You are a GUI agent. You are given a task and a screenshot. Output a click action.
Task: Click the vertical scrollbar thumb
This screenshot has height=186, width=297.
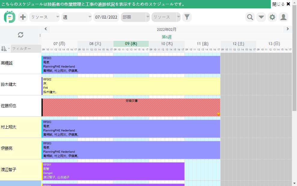click(294, 58)
